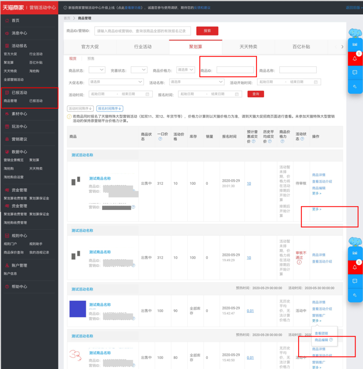Switch to the 天天特卖 tab
Image resolution: width=363 pixels, height=369 pixels.
(248, 47)
